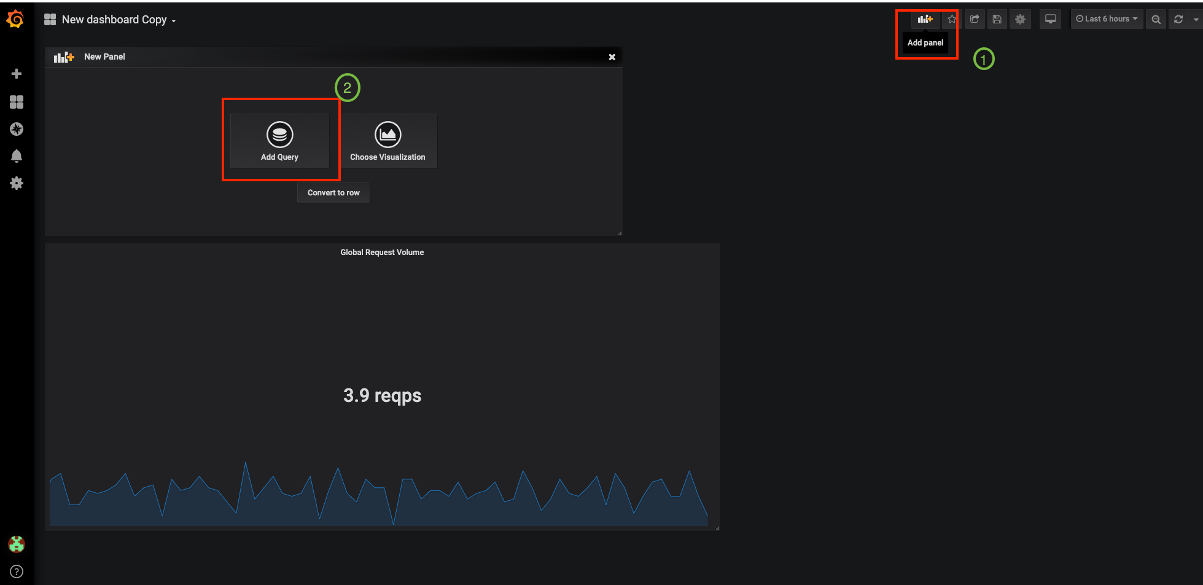Open the Grafana home logo
This screenshot has width=1203, height=585.
pyautogui.click(x=15, y=20)
